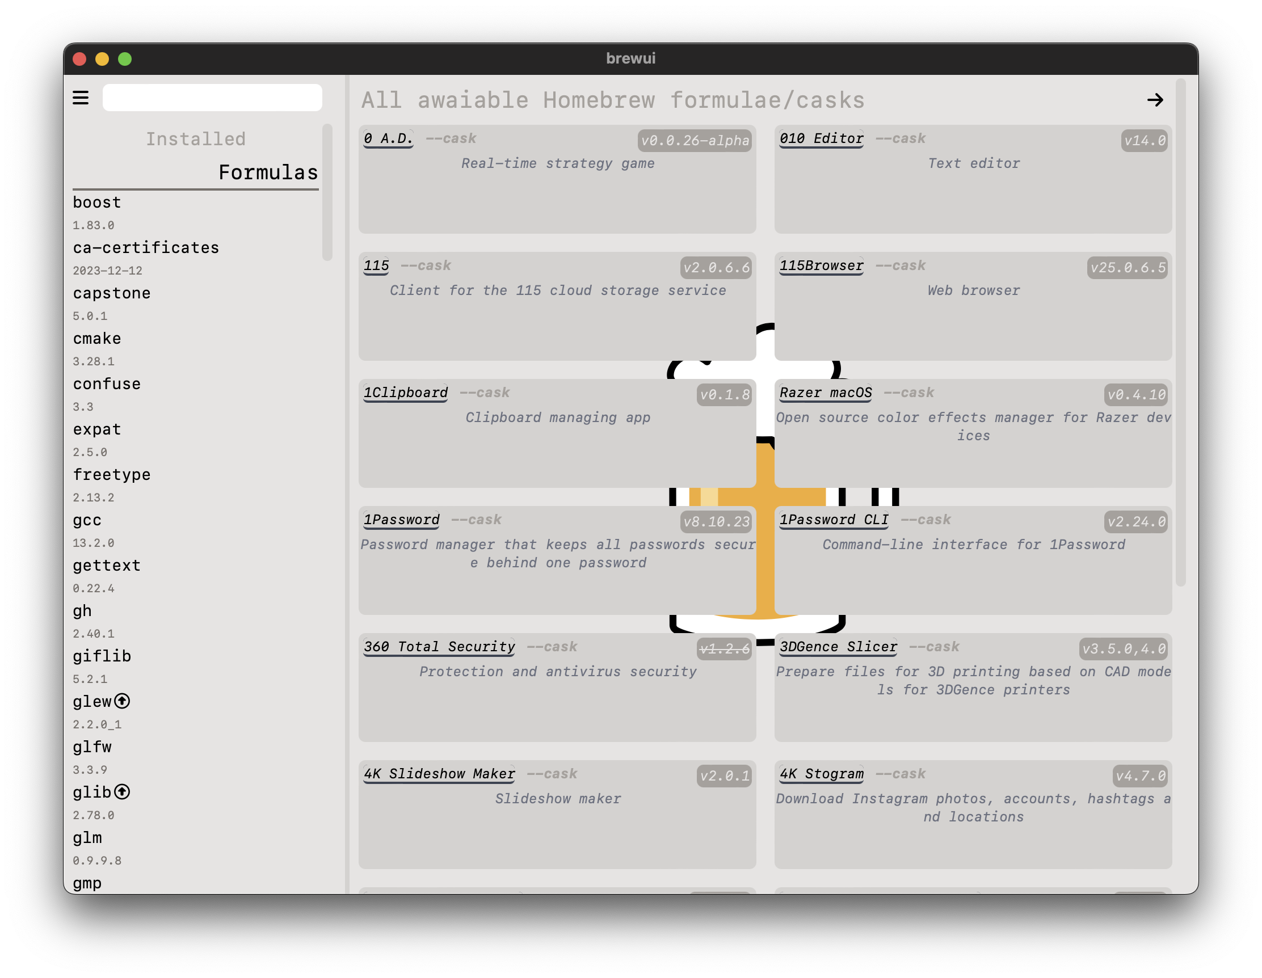Image resolution: width=1262 pixels, height=978 pixels.
Task: Open the 1Clipboard cask link
Action: tap(405, 393)
